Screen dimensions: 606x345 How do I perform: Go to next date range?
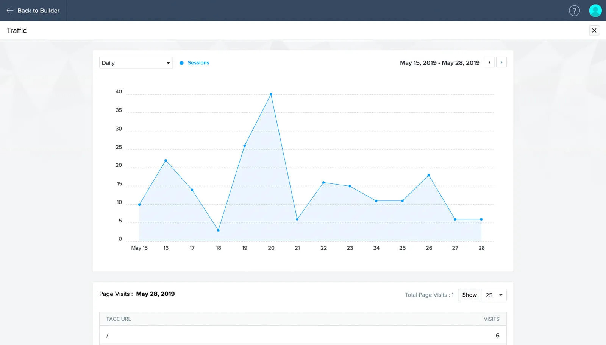[501, 62]
